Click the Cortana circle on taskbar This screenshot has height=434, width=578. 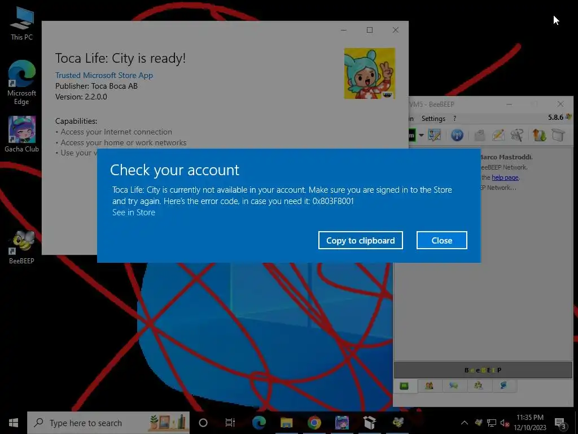tap(203, 423)
